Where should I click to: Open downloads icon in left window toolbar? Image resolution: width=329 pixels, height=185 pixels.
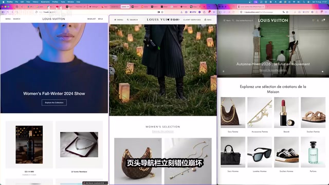[x=181, y=12]
